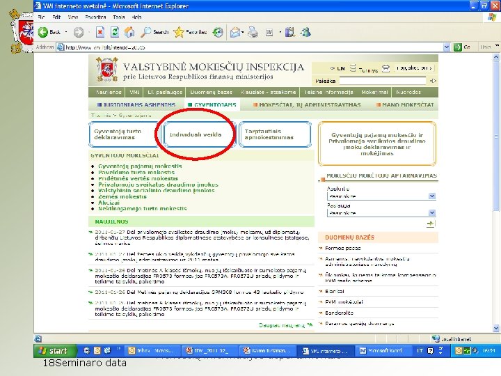
Task: Open Banderolės link
Action: coord(340,313)
